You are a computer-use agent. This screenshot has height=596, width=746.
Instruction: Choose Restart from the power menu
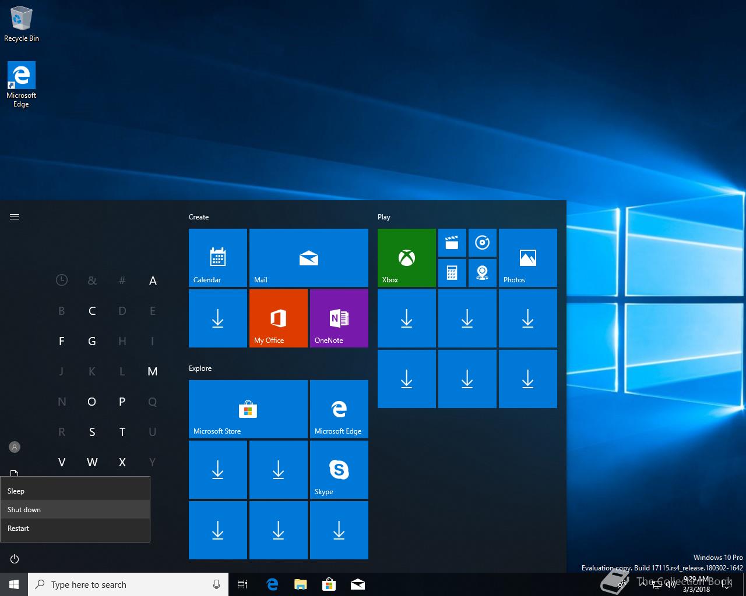[x=75, y=528]
